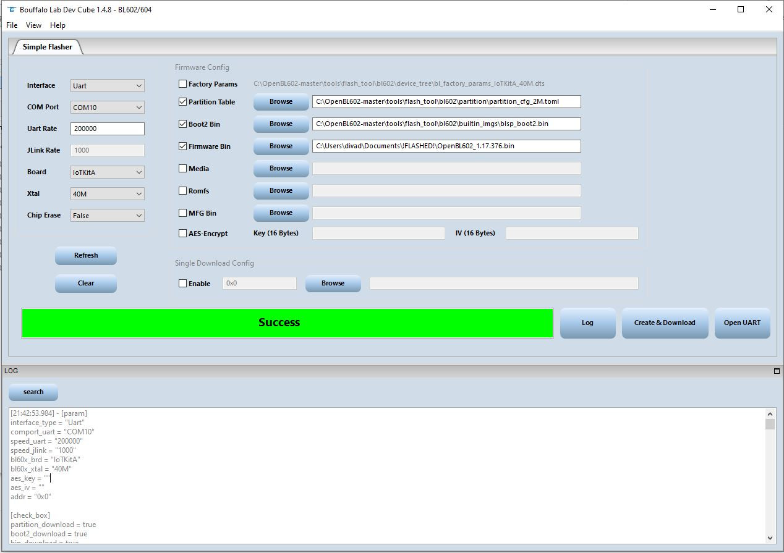784x553 pixels.
Task: Click the Open UART button
Action: click(742, 323)
